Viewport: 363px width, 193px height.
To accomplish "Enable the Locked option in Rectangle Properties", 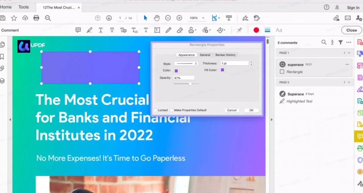I will (155, 110).
